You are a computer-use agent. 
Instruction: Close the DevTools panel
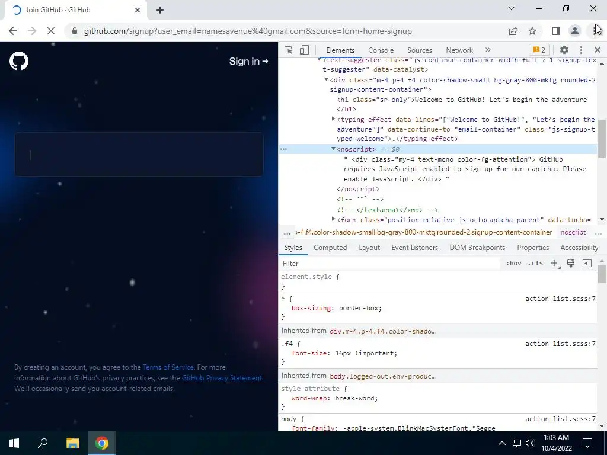pos(598,50)
